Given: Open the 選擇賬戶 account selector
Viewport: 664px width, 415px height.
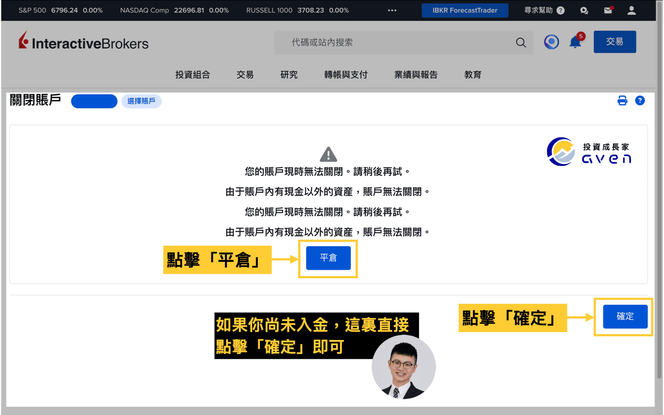Looking at the screenshot, I should [141, 101].
